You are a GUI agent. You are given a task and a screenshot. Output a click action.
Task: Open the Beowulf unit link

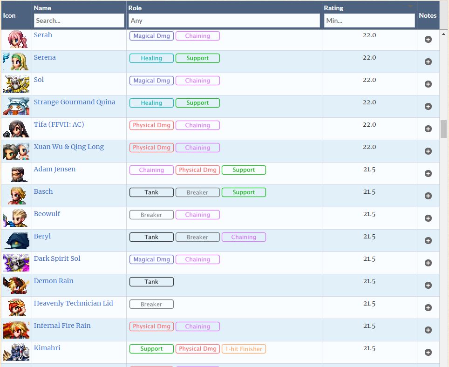click(x=47, y=214)
